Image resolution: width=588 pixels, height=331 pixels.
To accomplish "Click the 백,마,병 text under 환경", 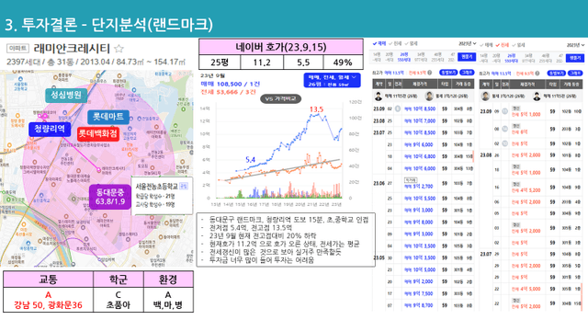I will pyautogui.click(x=167, y=304).
